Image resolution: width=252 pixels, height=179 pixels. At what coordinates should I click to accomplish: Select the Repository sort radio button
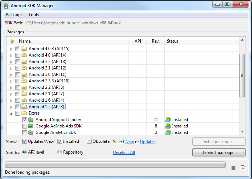tap(60, 152)
